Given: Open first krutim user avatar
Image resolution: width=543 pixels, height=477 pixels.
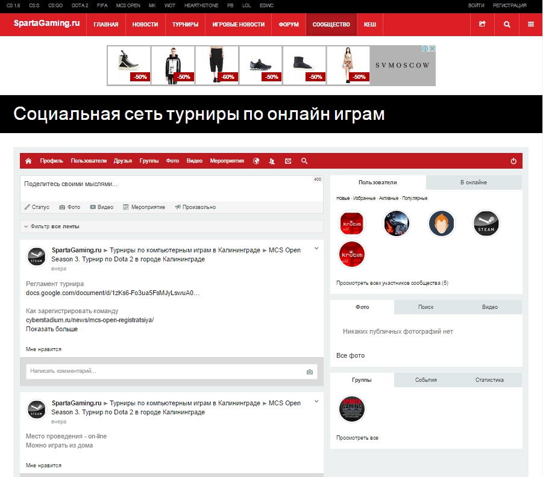Looking at the screenshot, I should pos(352,223).
